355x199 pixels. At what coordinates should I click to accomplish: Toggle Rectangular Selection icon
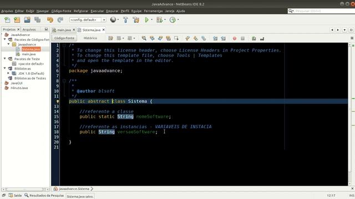(176, 38)
